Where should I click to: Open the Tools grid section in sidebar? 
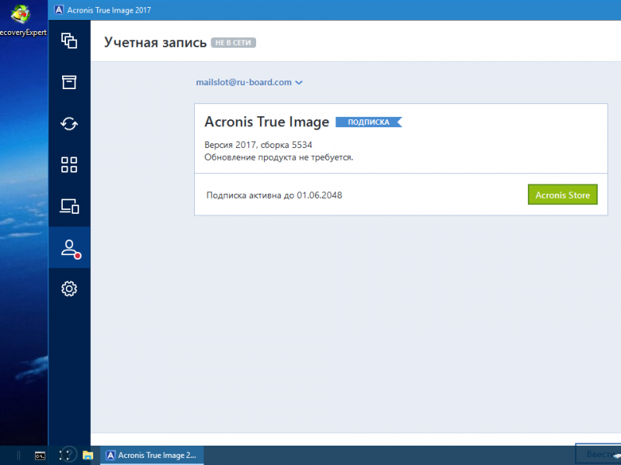69,165
